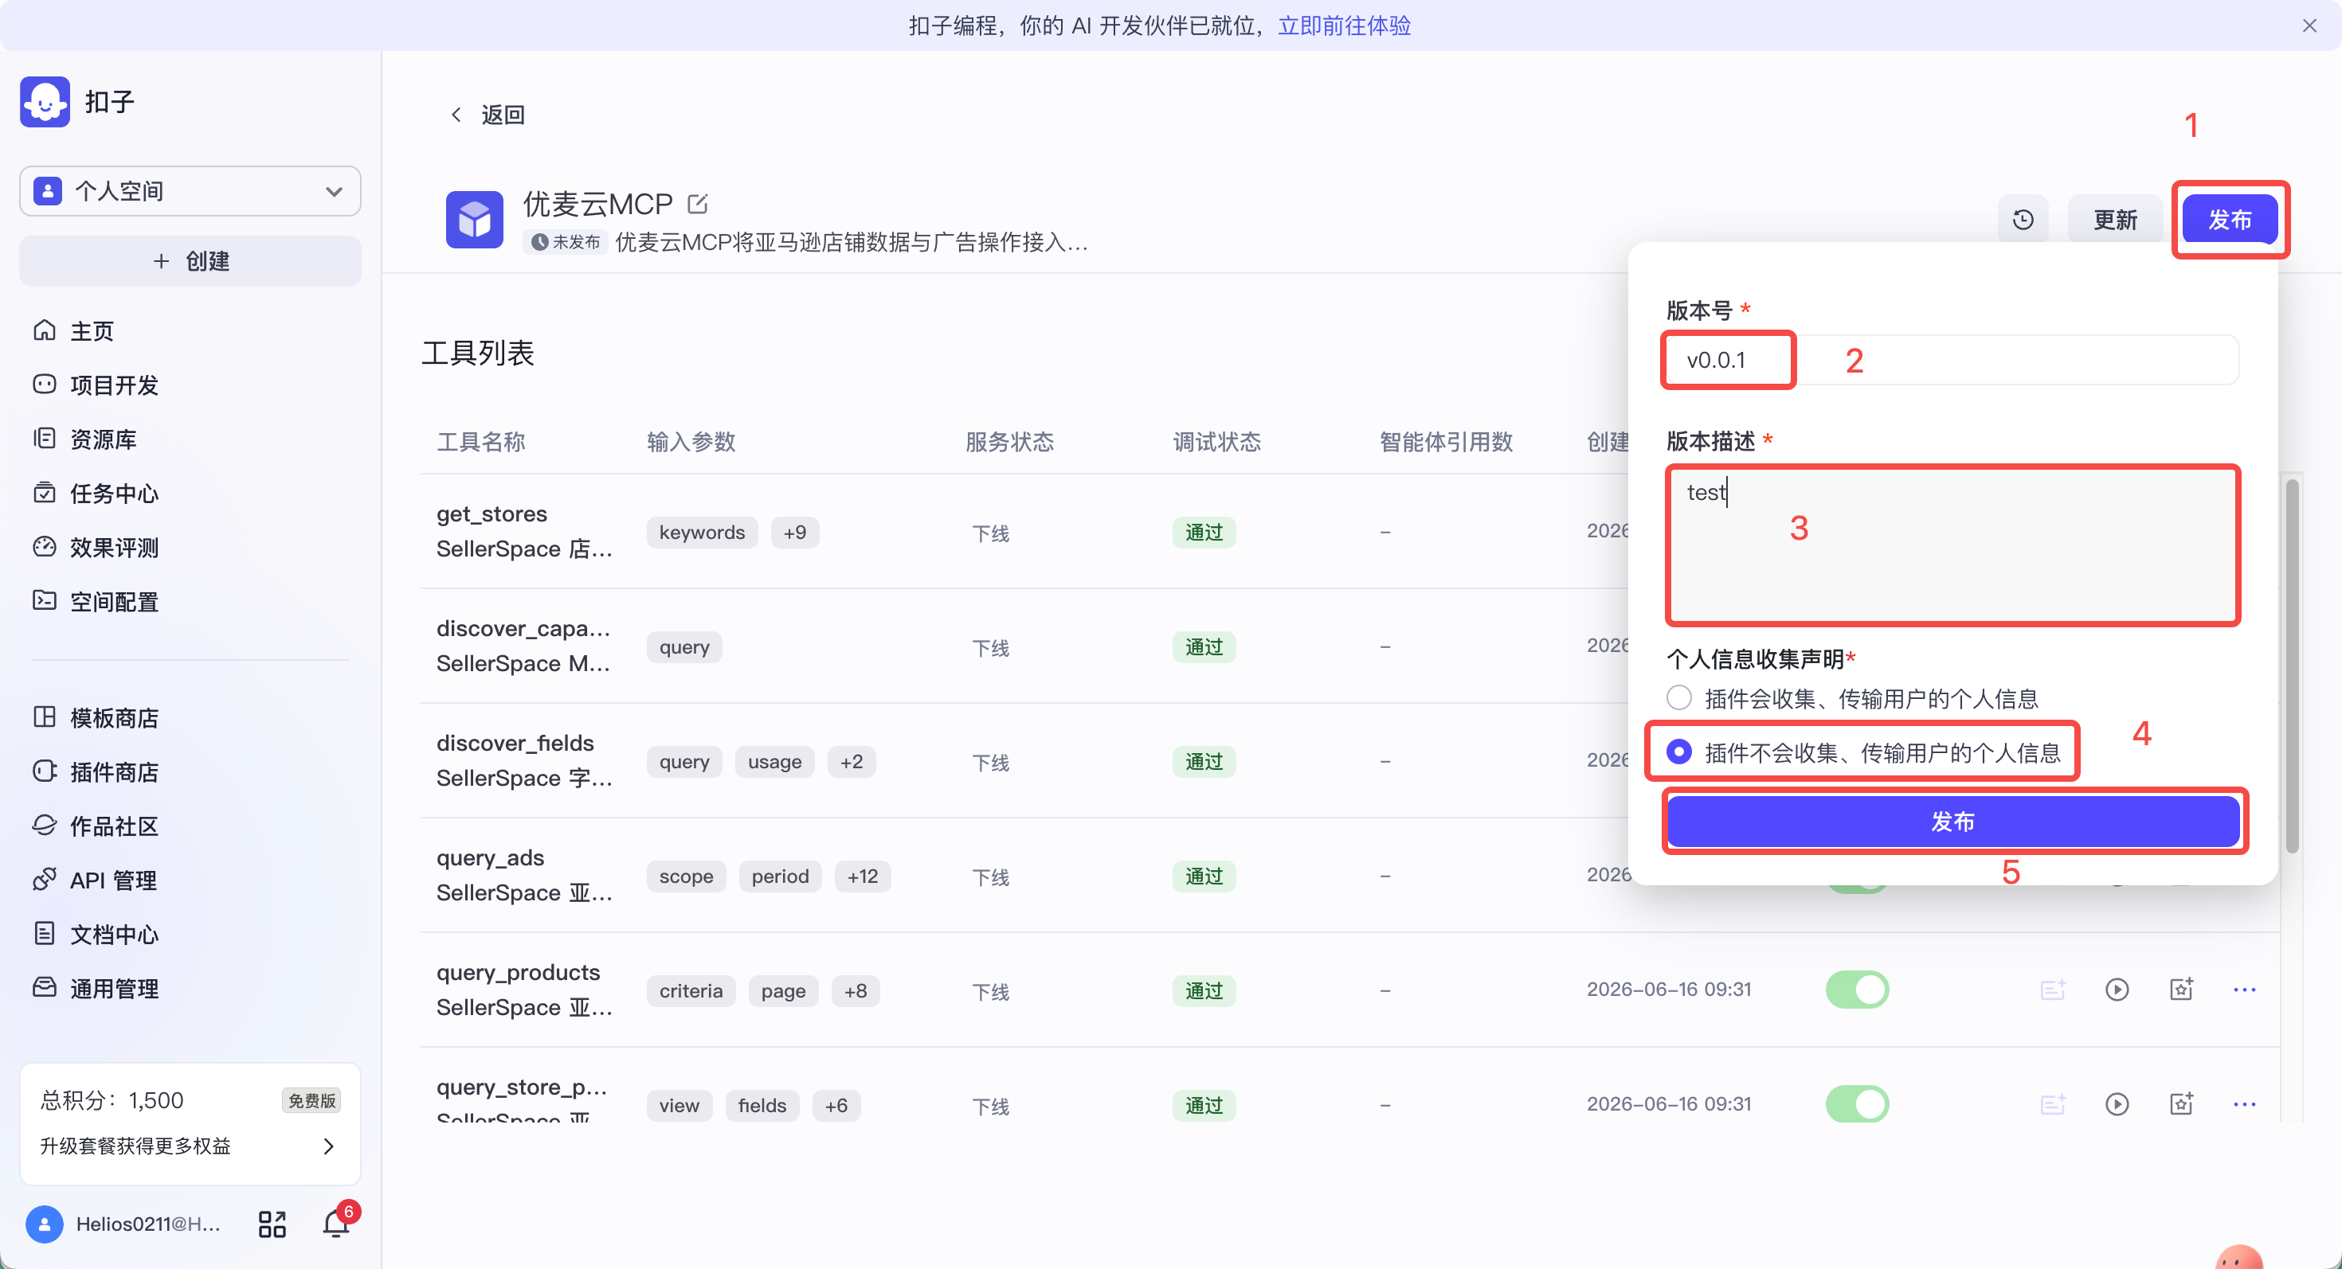Click the 免费版 plan badge
The width and height of the screenshot is (2342, 1269).
pos(311,1101)
